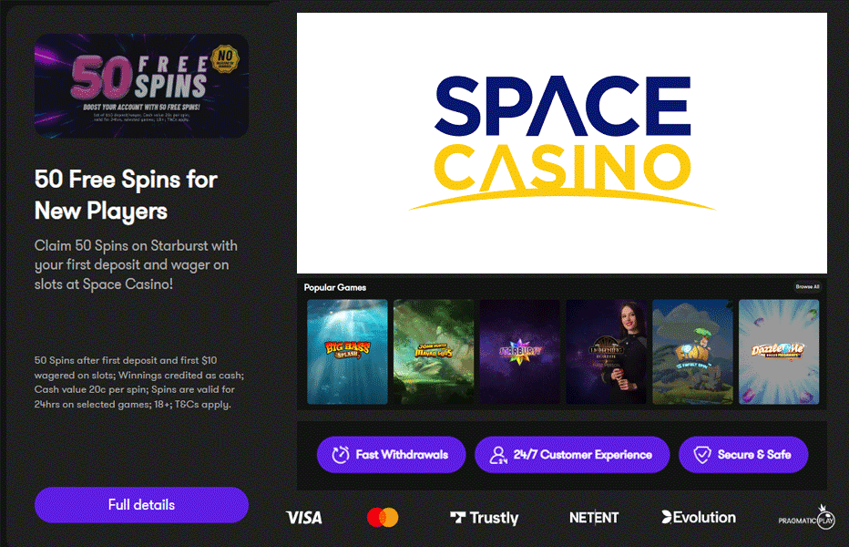Click the Browse All link
The image size is (849, 547).
[807, 287]
